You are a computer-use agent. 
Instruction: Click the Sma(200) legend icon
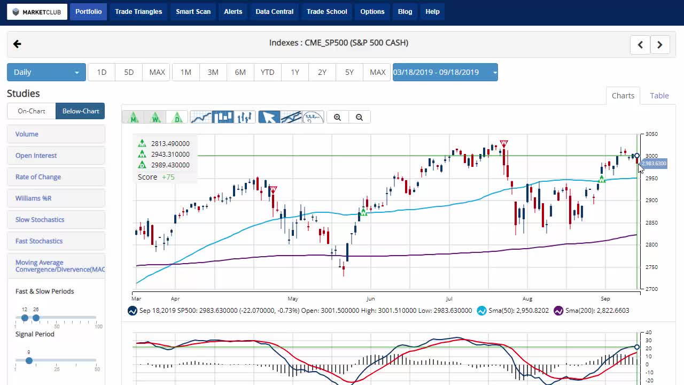click(x=558, y=311)
